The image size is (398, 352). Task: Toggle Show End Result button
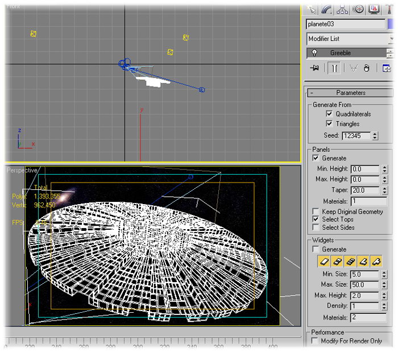(x=334, y=68)
